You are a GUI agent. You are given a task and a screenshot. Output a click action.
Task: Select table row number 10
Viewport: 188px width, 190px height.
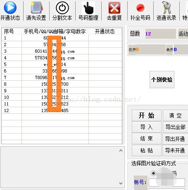click(62, 97)
